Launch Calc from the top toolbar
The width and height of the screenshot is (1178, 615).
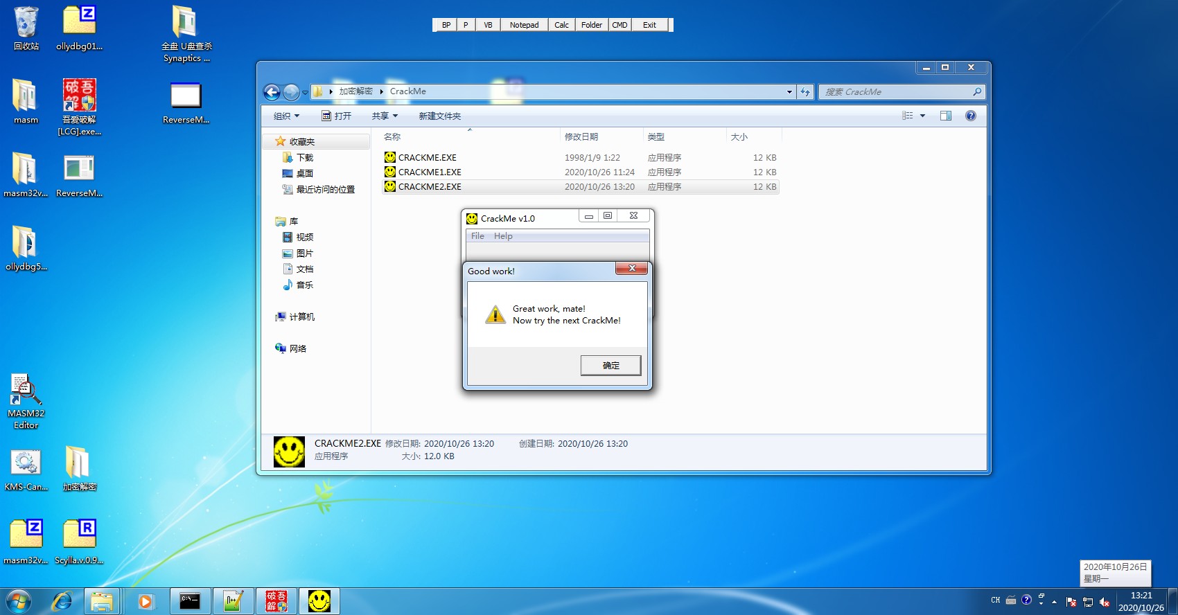(x=561, y=25)
